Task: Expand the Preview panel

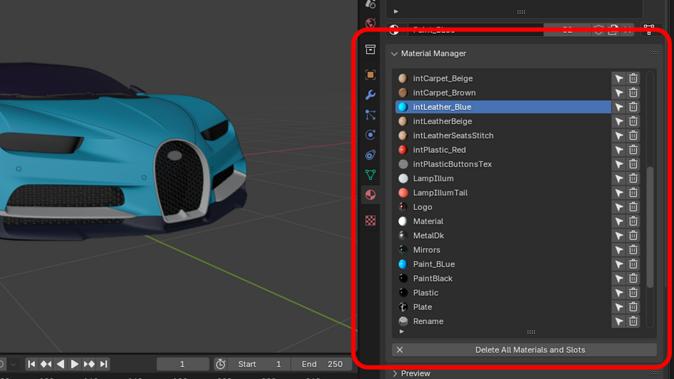Action: [394, 374]
